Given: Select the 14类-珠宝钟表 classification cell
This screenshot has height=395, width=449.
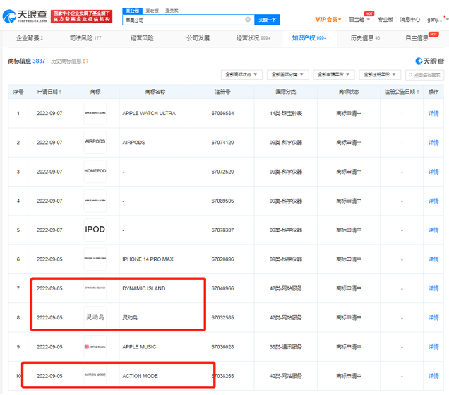Looking at the screenshot, I should 285,114.
